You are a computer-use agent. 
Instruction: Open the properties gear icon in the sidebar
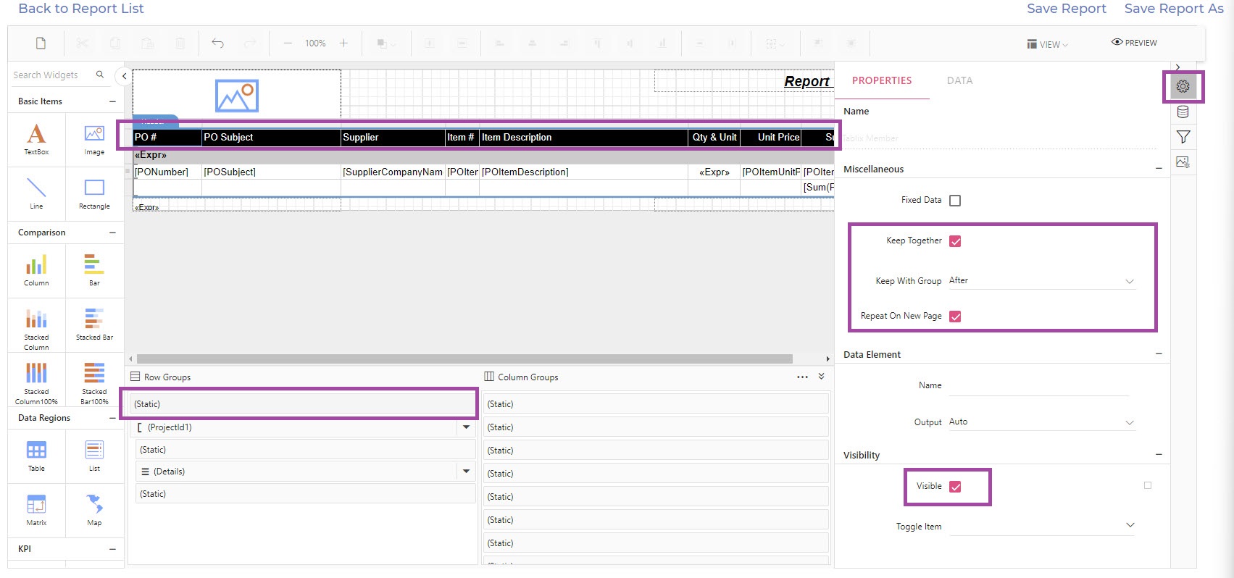click(1183, 86)
